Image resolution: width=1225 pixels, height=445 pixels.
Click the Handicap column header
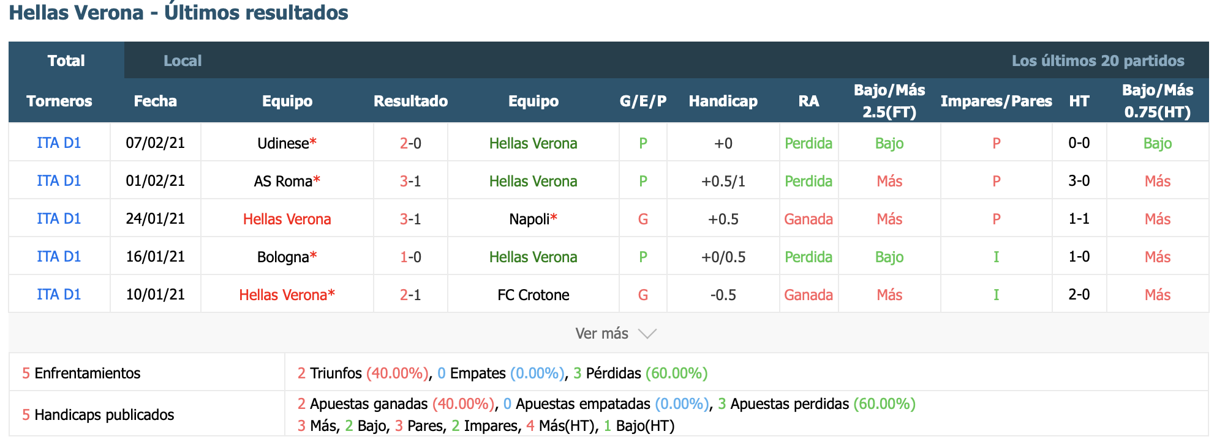pyautogui.click(x=723, y=101)
